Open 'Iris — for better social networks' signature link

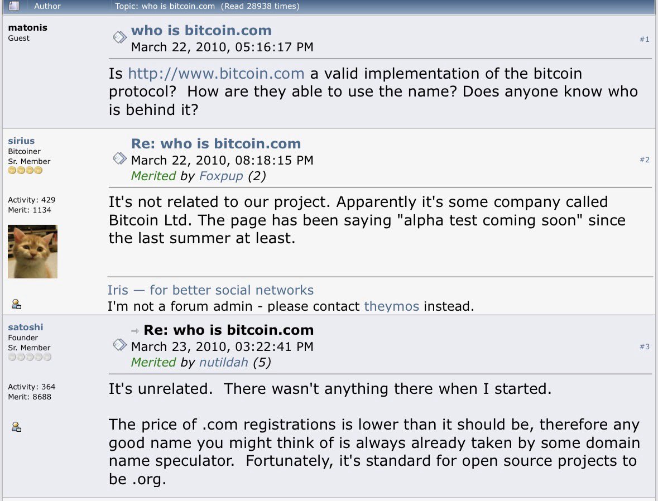[x=210, y=290]
